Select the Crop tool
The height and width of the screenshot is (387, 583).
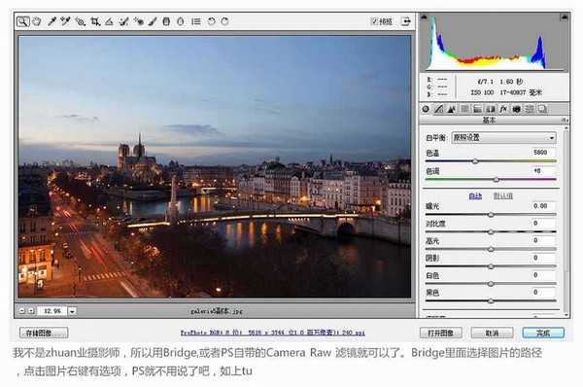(x=95, y=21)
